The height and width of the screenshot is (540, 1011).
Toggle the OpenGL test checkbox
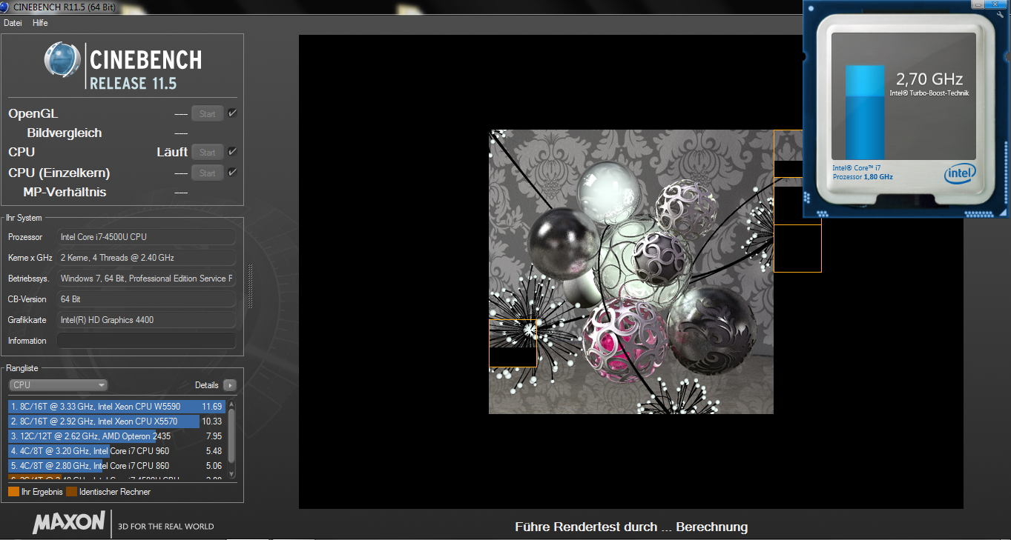pos(232,113)
